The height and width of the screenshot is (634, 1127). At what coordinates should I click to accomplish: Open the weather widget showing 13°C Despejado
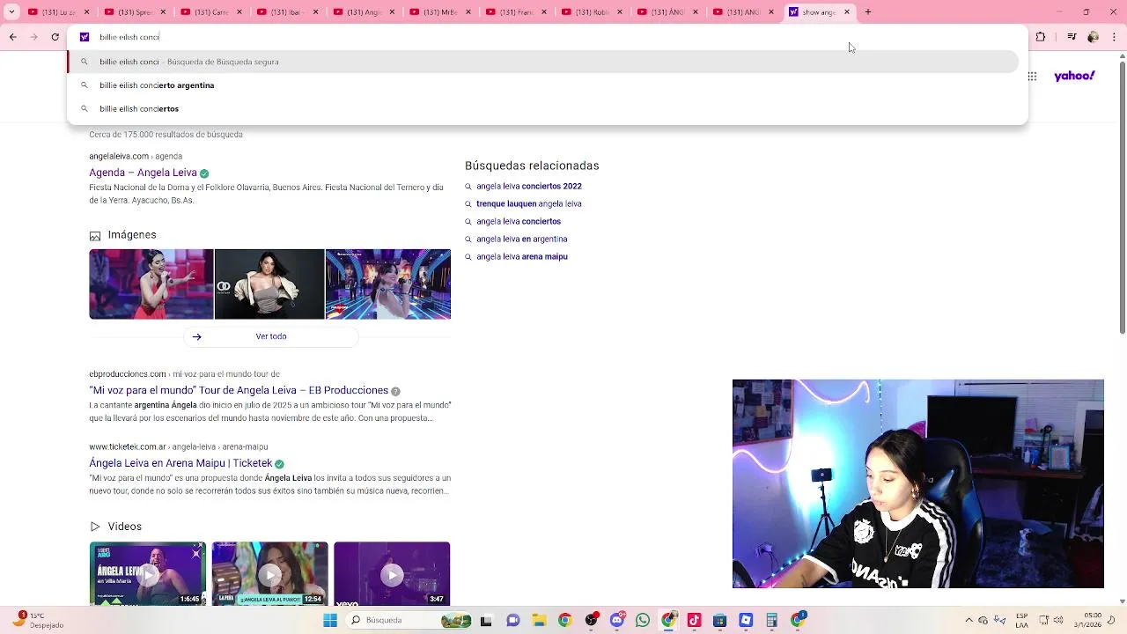(x=40, y=620)
